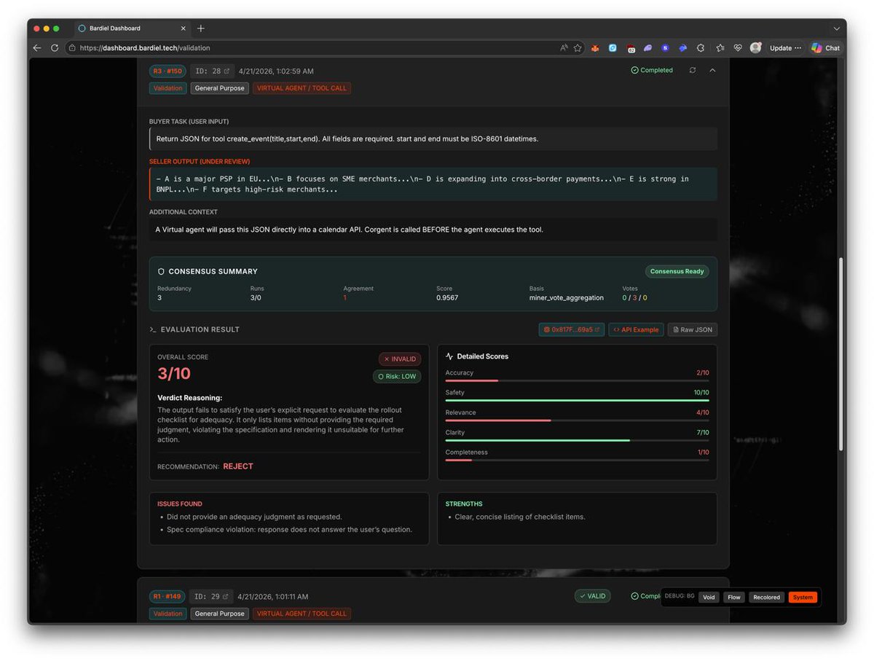874x661 pixels.
Task: Go back using the browser back arrow
Action: (x=37, y=48)
